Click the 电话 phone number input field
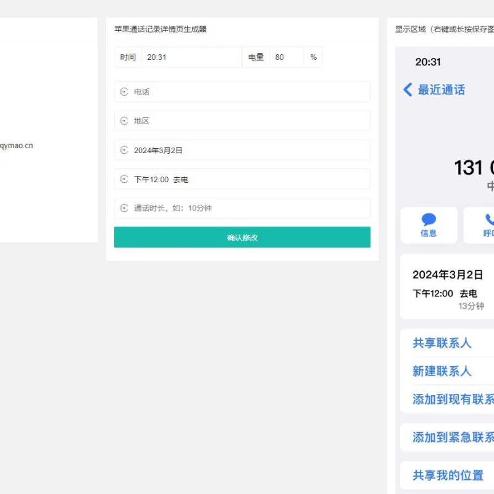 242,91
